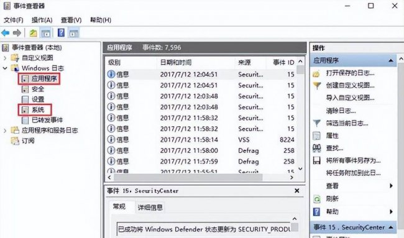This screenshot has width=404, height=238.
Task: Select the Defrag event at 11:57:59
Action: coord(201,161)
